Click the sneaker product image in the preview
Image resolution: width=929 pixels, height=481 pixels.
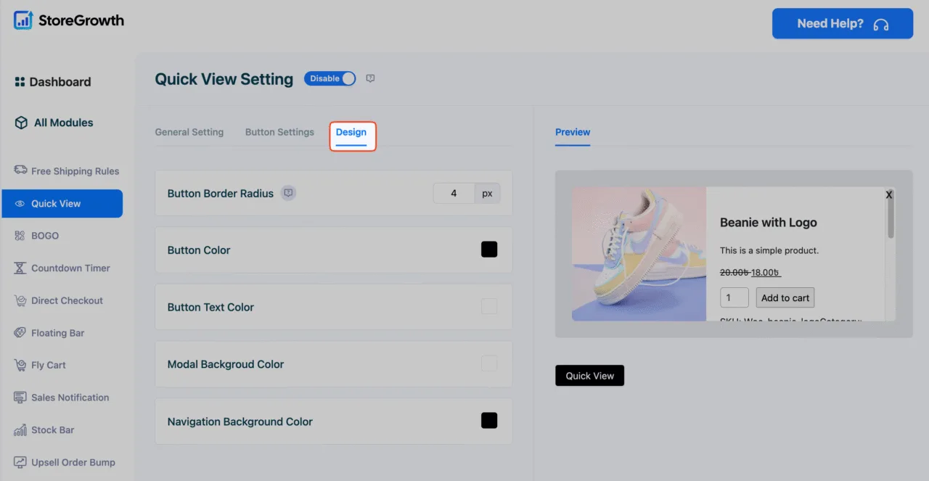point(639,254)
